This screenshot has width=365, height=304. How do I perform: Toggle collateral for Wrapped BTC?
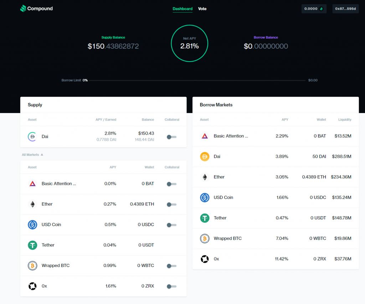[171, 266]
